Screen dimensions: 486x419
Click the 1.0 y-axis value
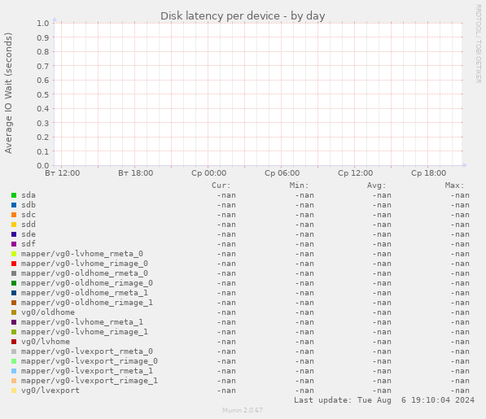pos(43,24)
